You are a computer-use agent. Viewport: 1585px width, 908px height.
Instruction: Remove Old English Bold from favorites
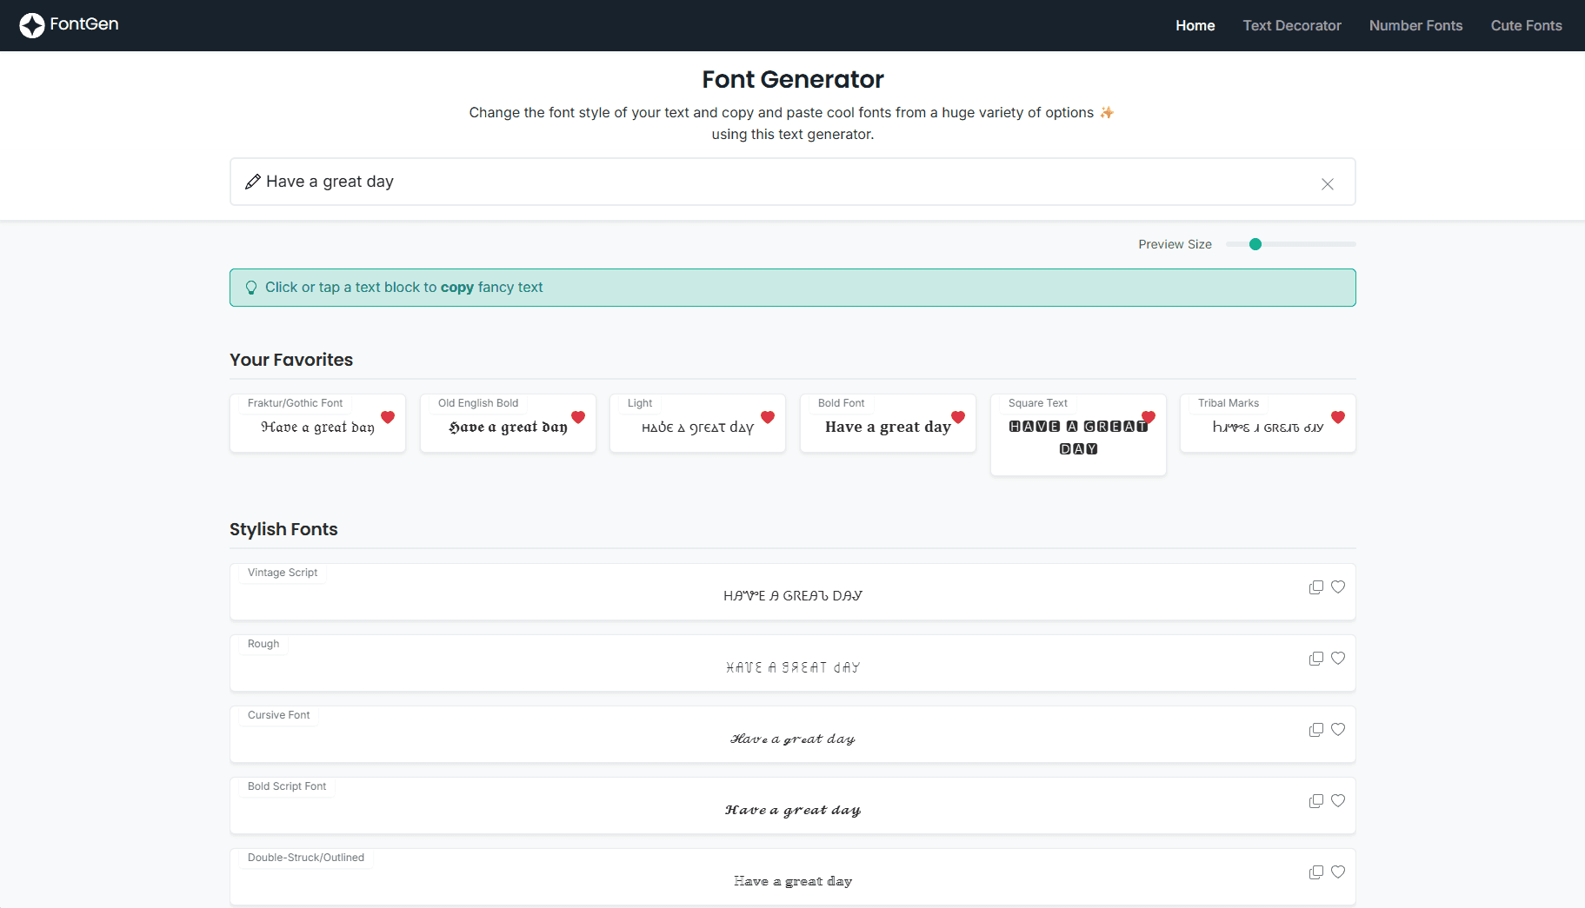pyautogui.click(x=578, y=417)
